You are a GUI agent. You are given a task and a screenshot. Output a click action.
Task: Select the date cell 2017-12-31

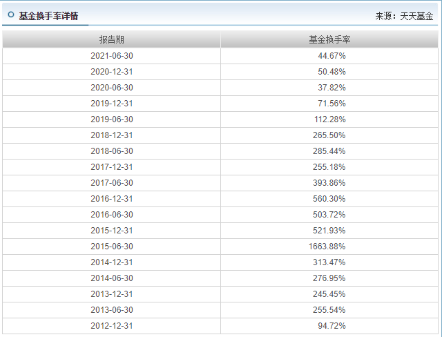click(112, 167)
